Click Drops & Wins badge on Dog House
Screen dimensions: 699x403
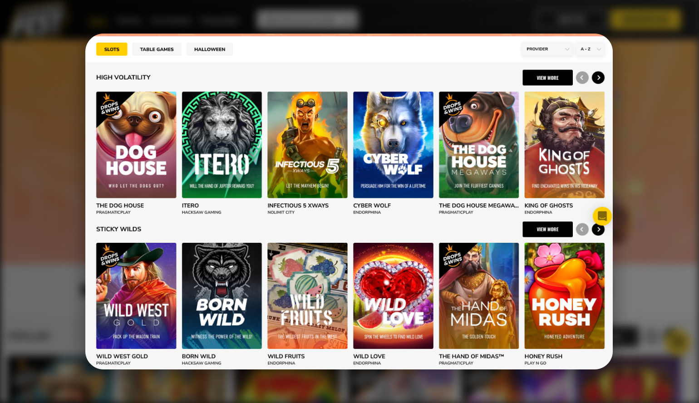(109, 105)
